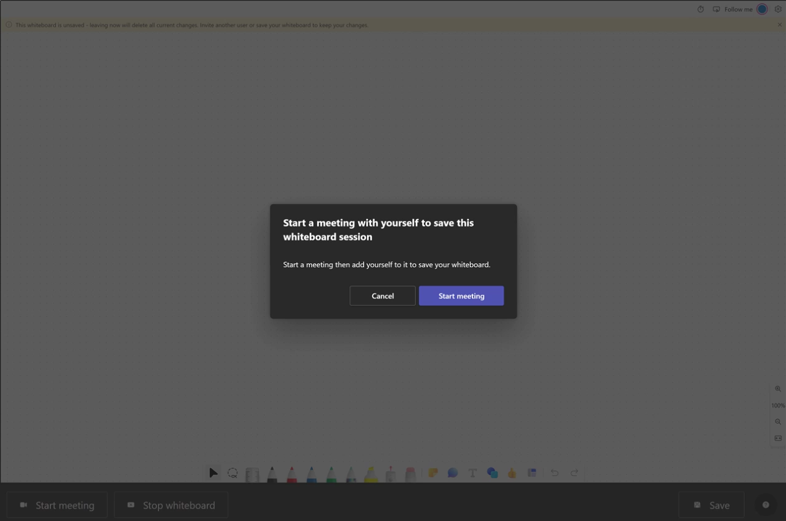Zoom in on the whiteboard

click(x=778, y=389)
